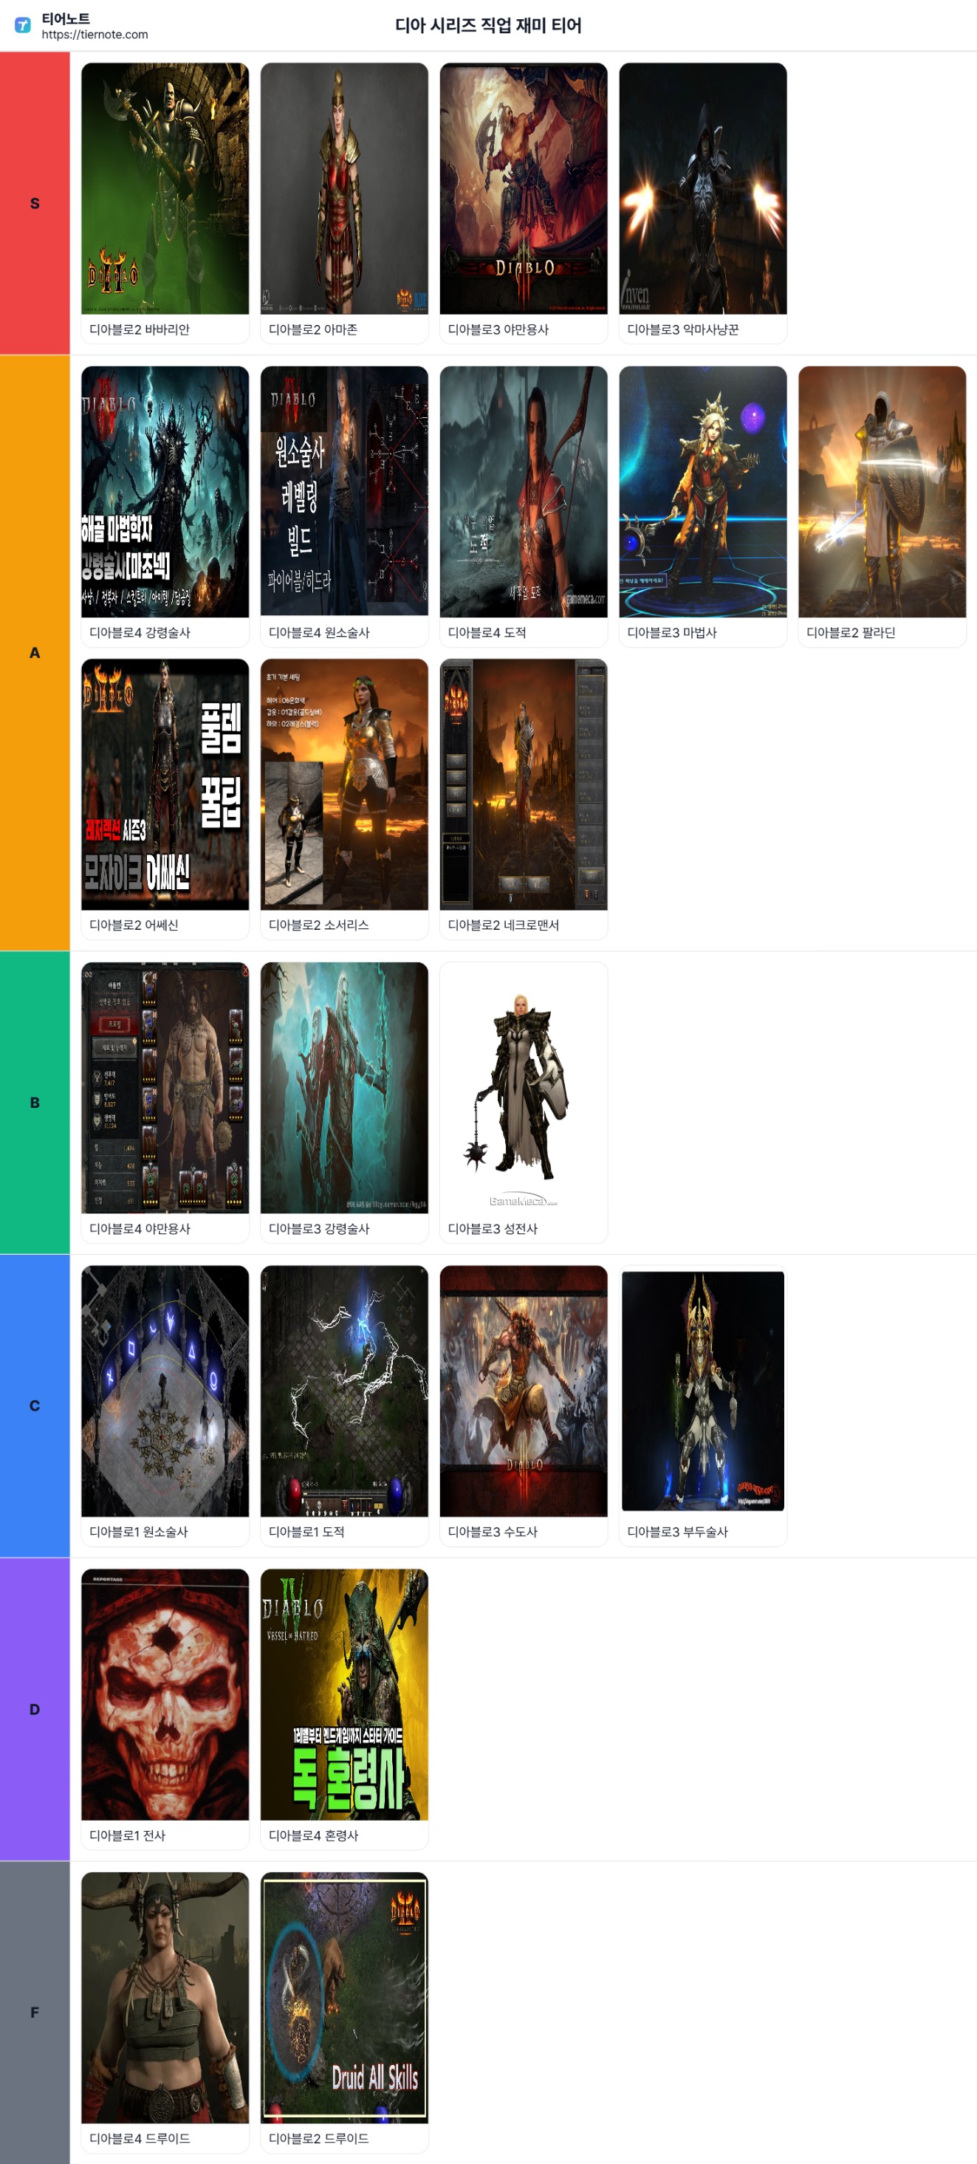Open the 디아블로3 성전사 character image
977x2164 pixels.
pos(523,1087)
